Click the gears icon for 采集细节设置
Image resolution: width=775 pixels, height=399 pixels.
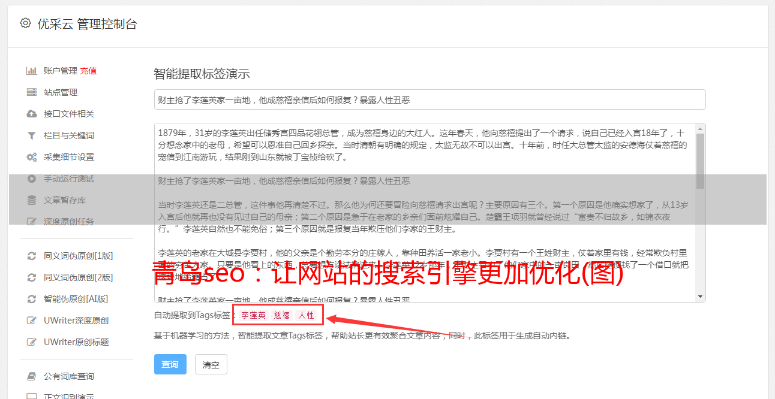pyautogui.click(x=32, y=157)
